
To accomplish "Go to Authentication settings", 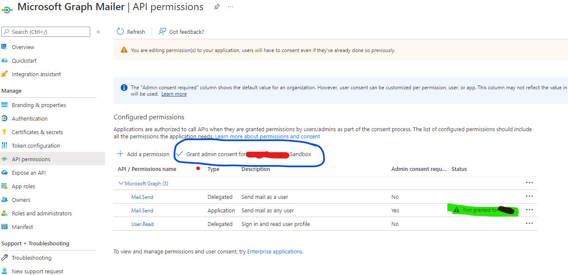I will pos(30,118).
